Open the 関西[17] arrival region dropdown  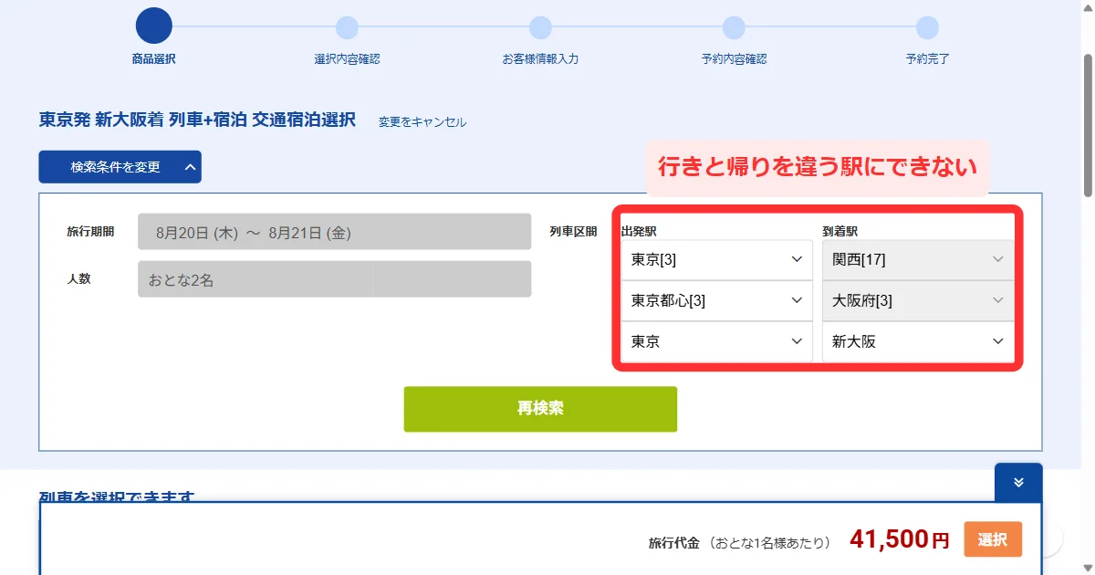918,259
